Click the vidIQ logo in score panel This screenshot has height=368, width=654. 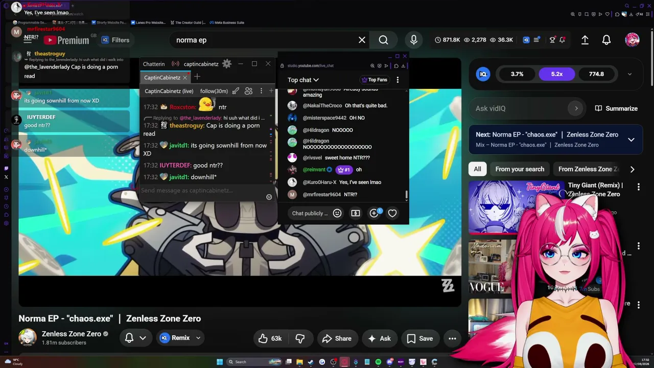click(483, 74)
